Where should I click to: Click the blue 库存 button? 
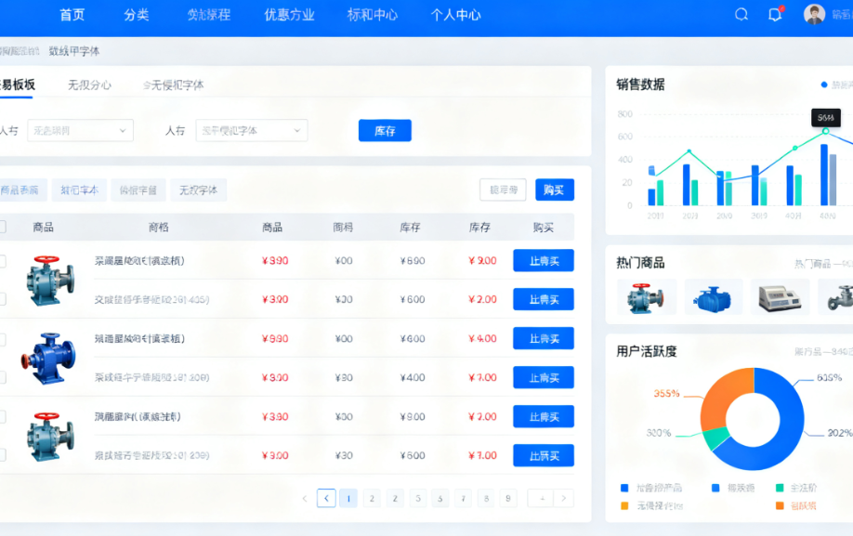click(385, 131)
